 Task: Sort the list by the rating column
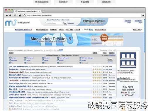pyautogui.click(x=95, y=53)
